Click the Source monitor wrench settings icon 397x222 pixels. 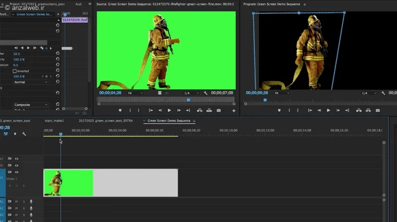(205, 93)
